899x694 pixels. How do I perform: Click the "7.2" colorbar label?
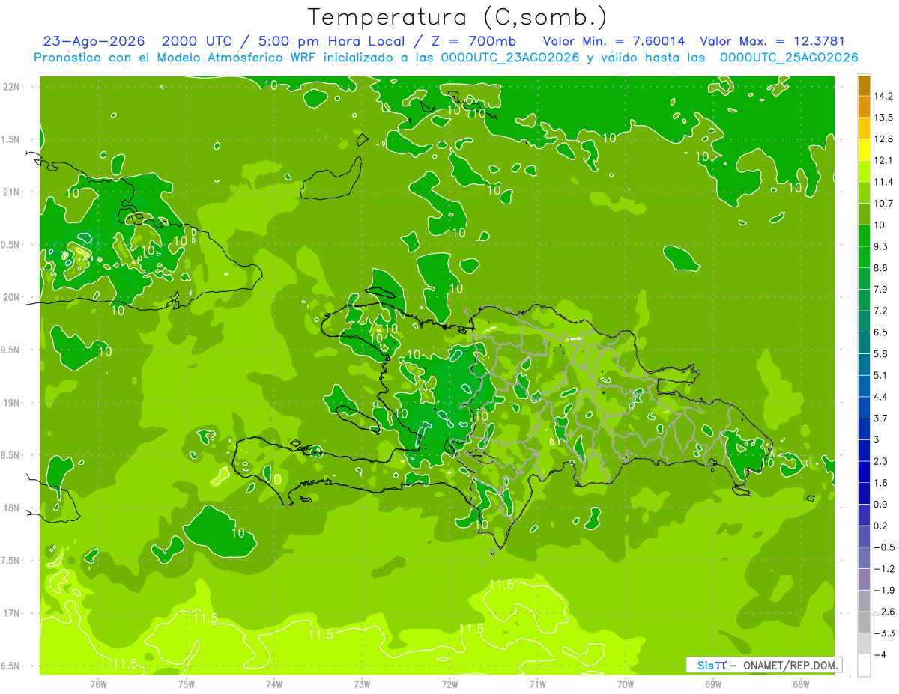click(x=881, y=311)
